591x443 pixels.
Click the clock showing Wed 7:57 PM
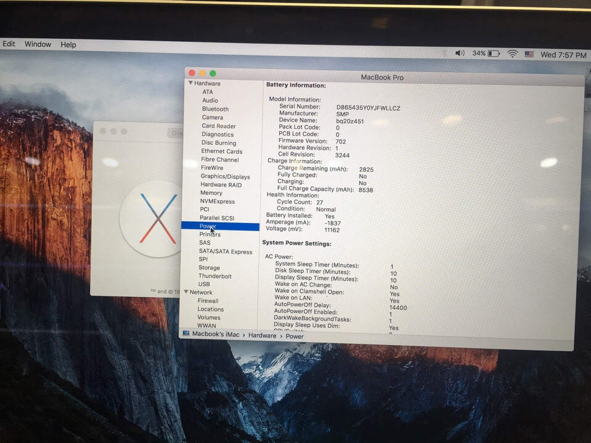[563, 55]
